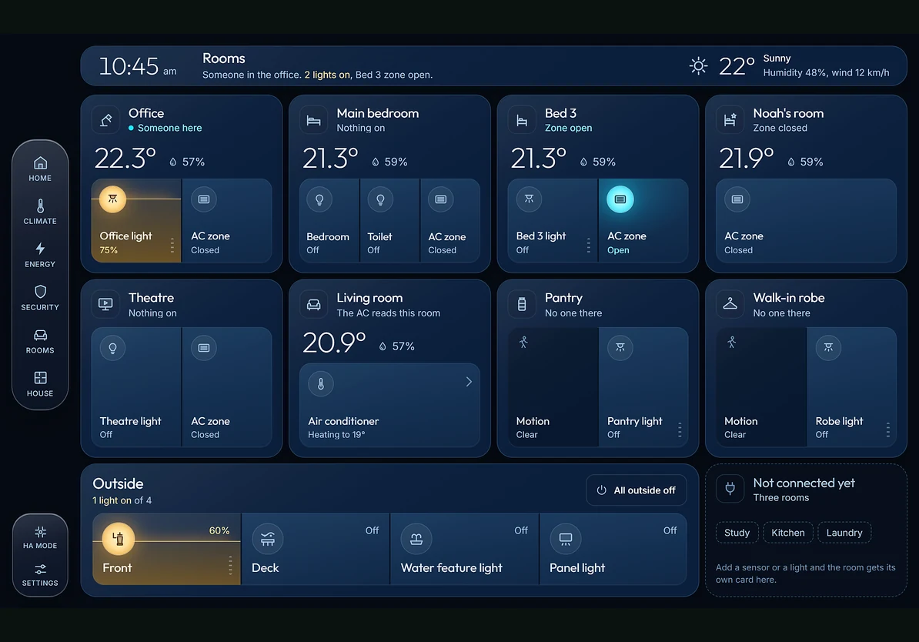Toggle the Office AC zone
Screen dimensions: 919x642
click(x=227, y=220)
